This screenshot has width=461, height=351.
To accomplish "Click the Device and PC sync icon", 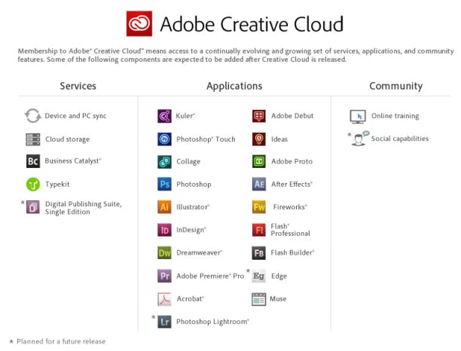I will click(x=32, y=116).
